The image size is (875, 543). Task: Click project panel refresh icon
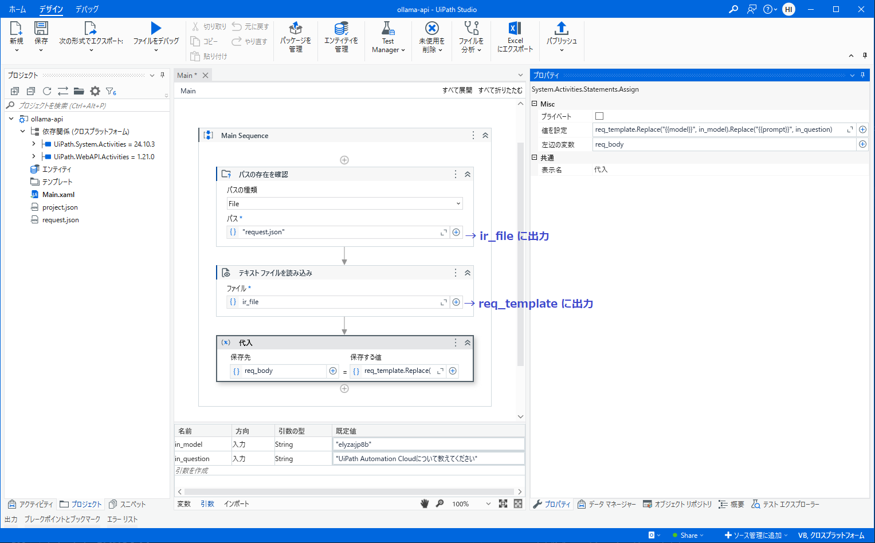point(47,91)
